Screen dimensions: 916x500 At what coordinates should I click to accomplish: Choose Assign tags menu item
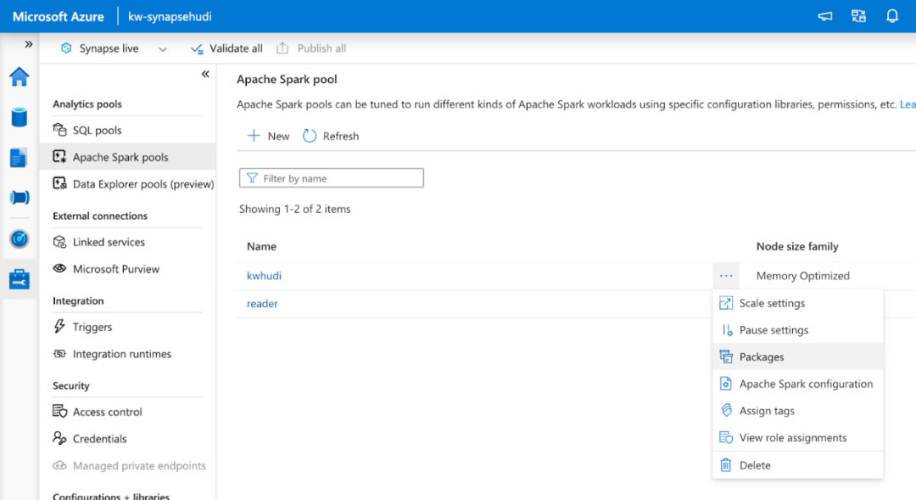tap(797, 411)
